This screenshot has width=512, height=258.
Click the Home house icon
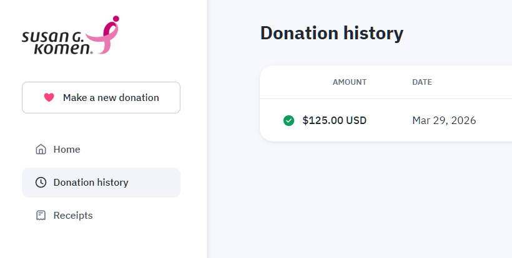41,150
